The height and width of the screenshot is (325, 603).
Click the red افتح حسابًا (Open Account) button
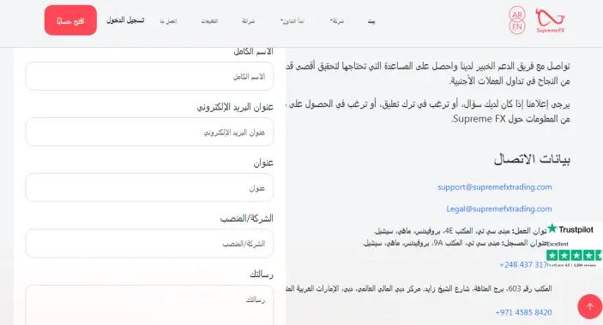(x=70, y=21)
